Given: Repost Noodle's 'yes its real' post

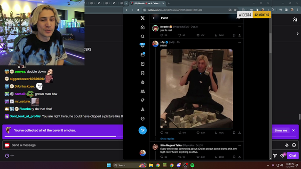Looking at the screenshot, I should click(x=180, y=35).
